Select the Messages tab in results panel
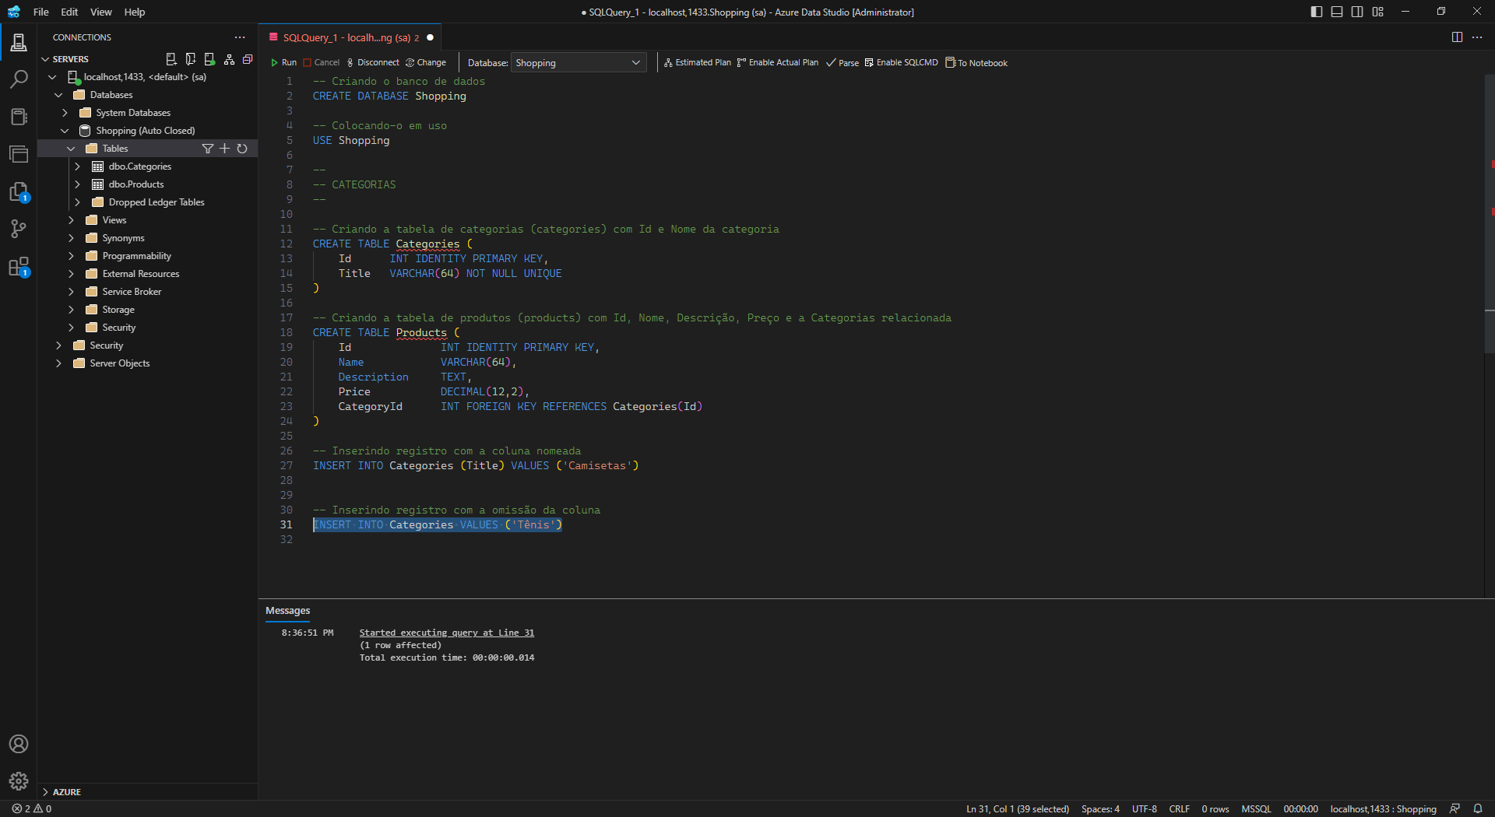 click(x=287, y=611)
